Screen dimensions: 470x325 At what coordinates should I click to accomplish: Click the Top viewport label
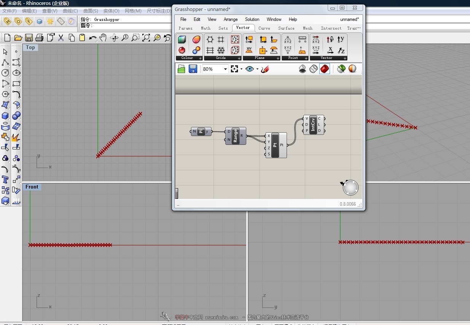30,48
